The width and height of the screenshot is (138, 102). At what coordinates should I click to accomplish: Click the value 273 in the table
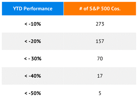100,24
